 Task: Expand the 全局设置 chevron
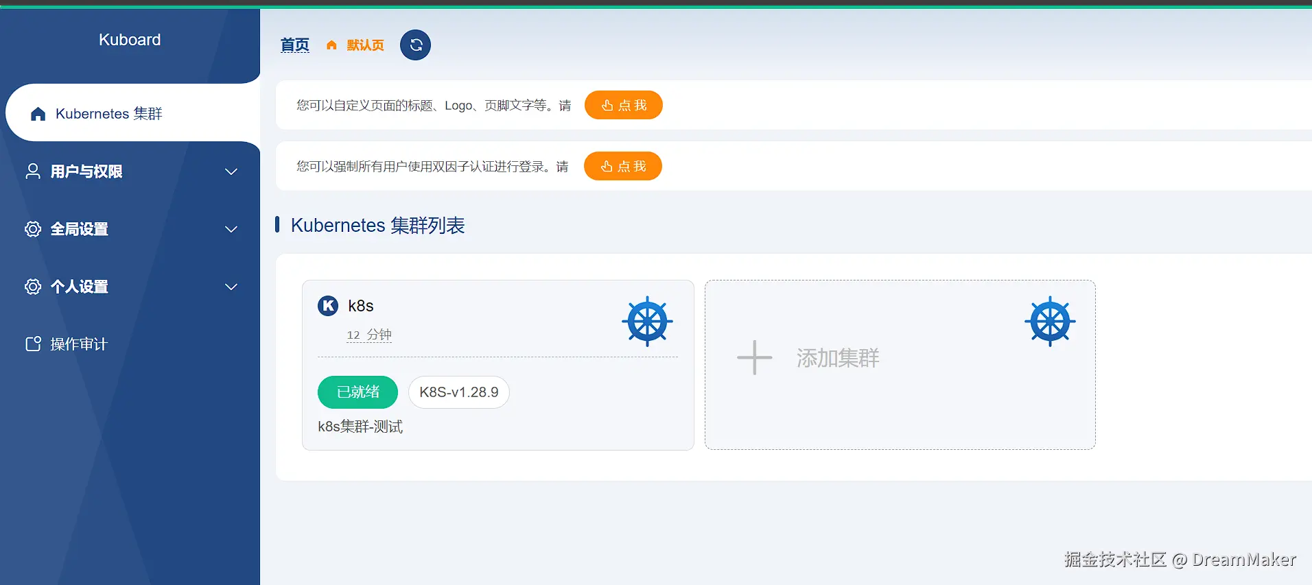[x=231, y=229]
